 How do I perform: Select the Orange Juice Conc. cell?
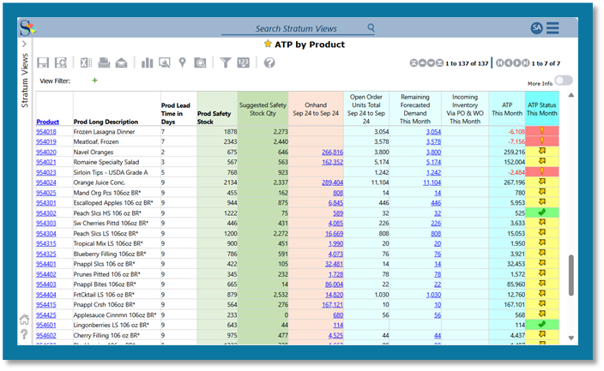point(117,183)
